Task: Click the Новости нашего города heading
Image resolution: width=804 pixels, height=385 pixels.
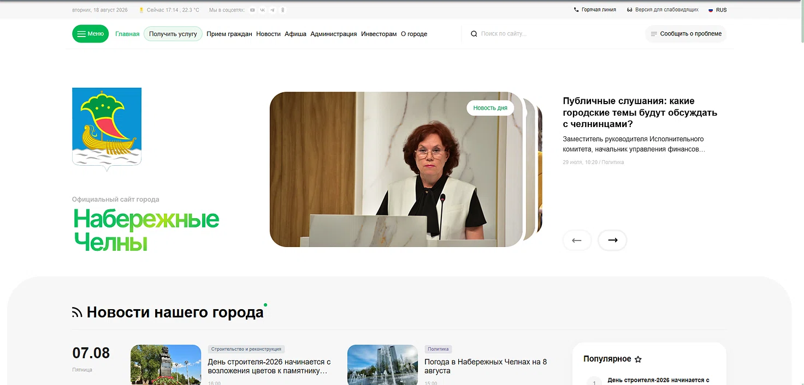Action: (x=175, y=312)
